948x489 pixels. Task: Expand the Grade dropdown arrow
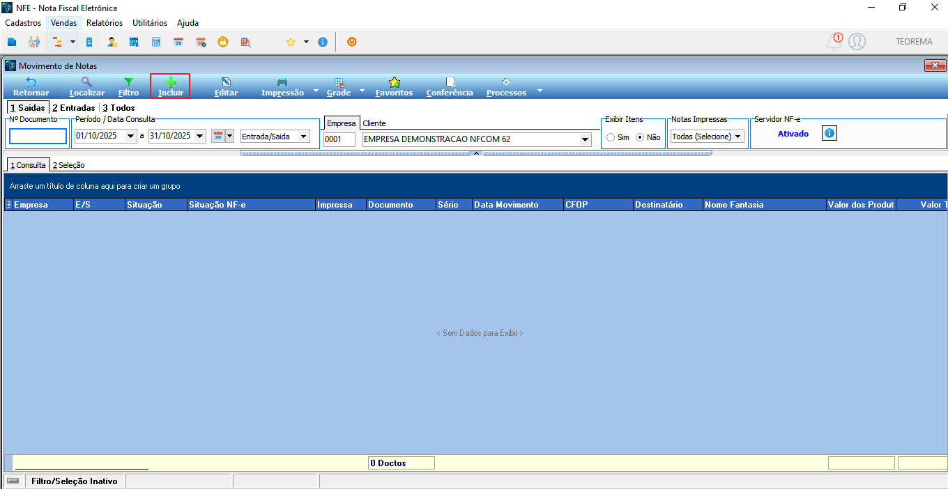click(x=362, y=91)
